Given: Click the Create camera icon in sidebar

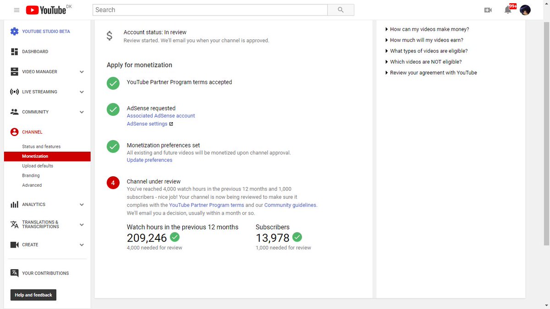Looking at the screenshot, I should [14, 245].
